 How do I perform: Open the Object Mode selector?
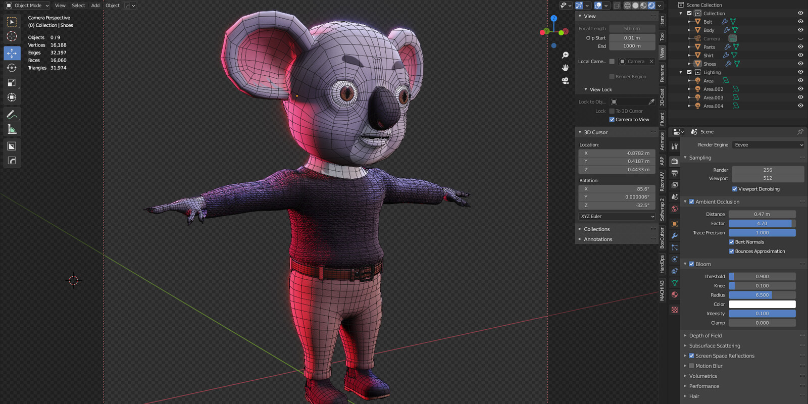coord(28,6)
